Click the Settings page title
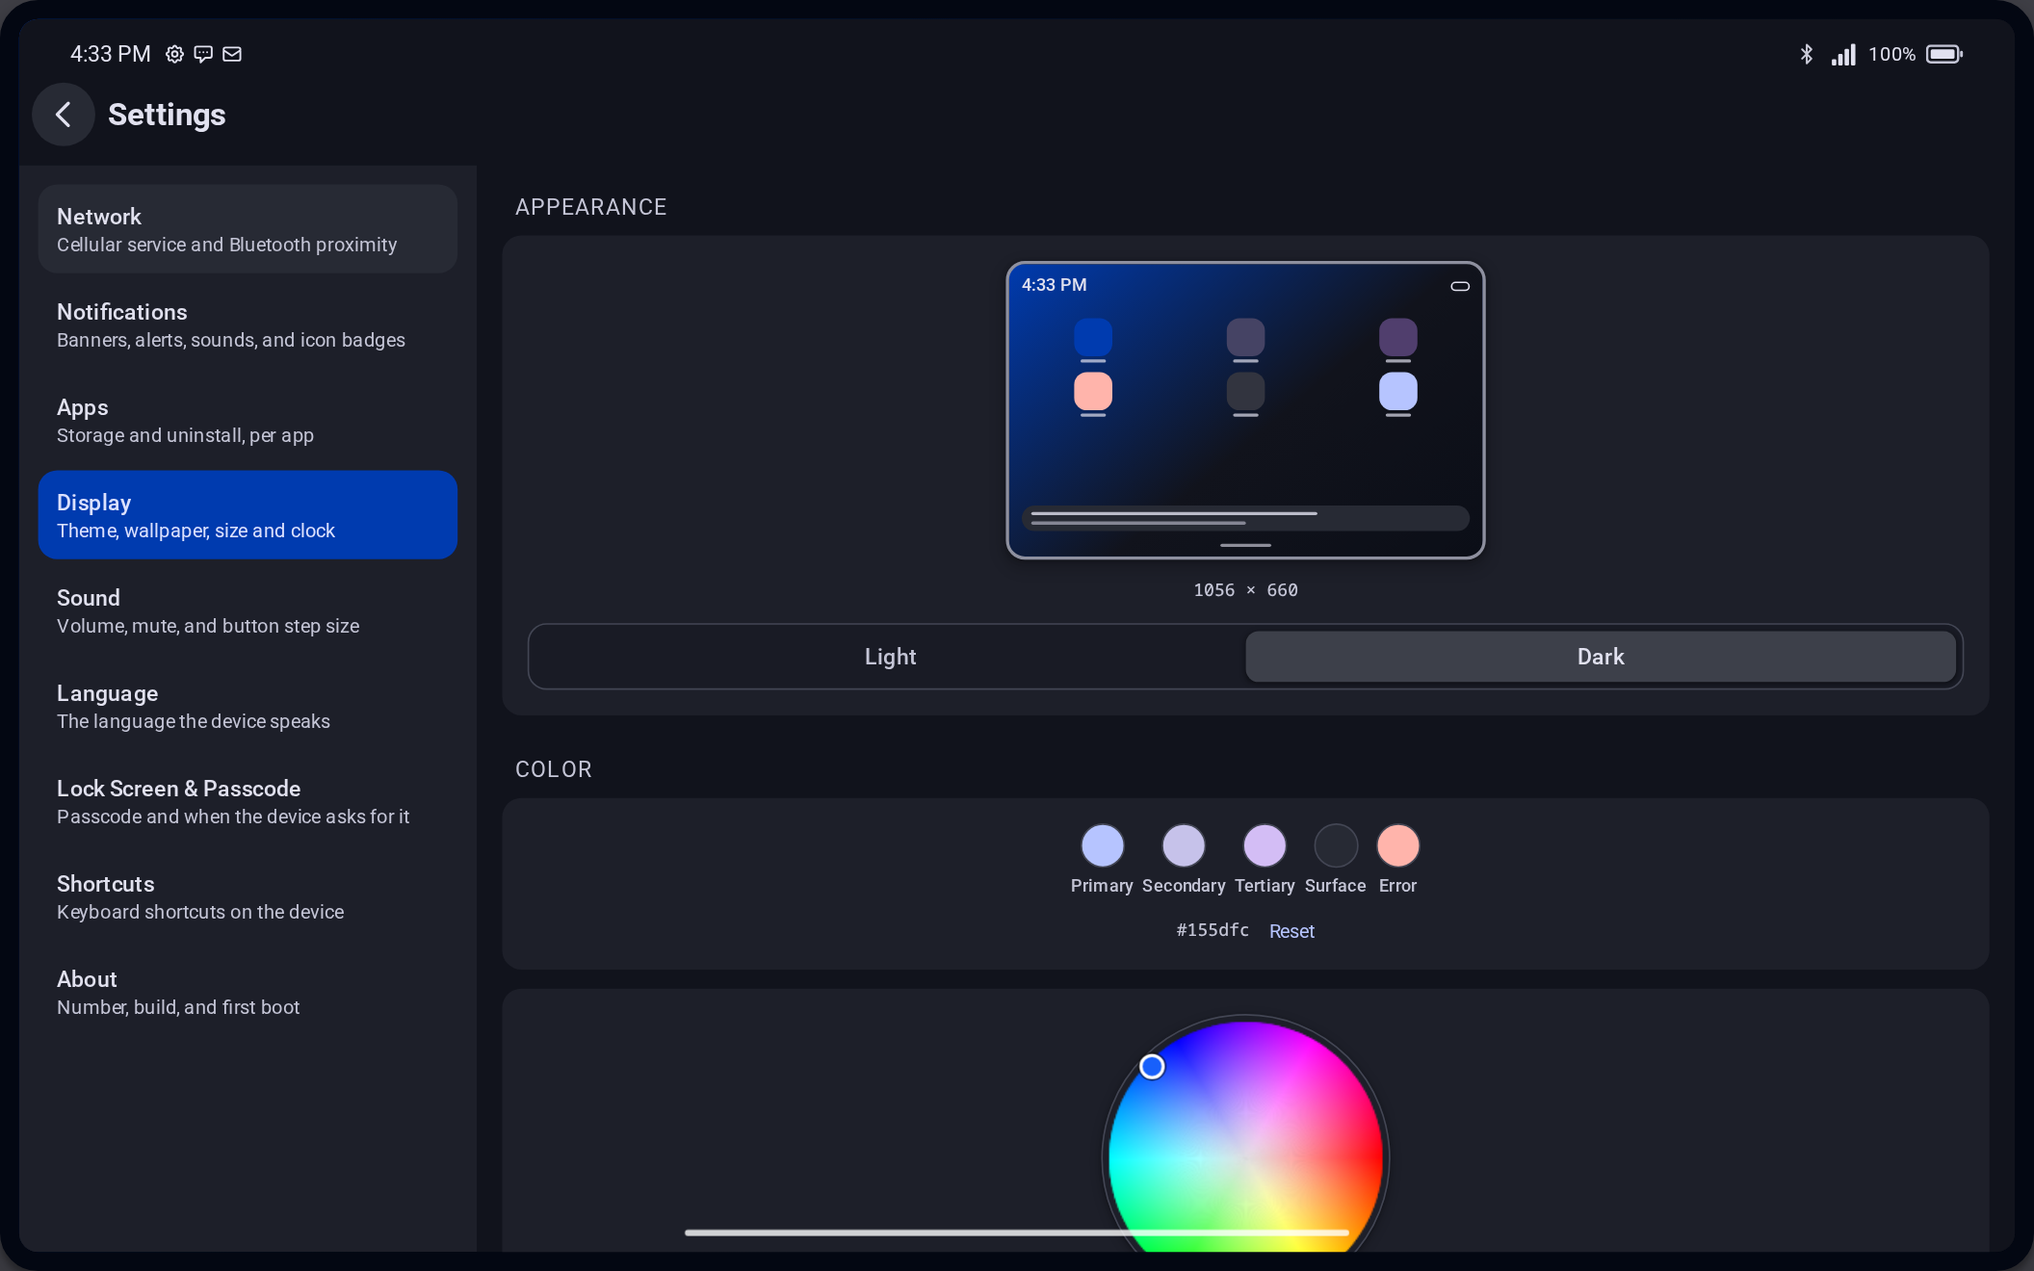This screenshot has height=1271, width=2034. pos(167,115)
